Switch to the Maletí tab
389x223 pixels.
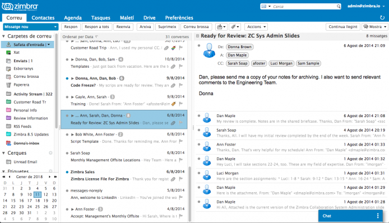pos(127,17)
